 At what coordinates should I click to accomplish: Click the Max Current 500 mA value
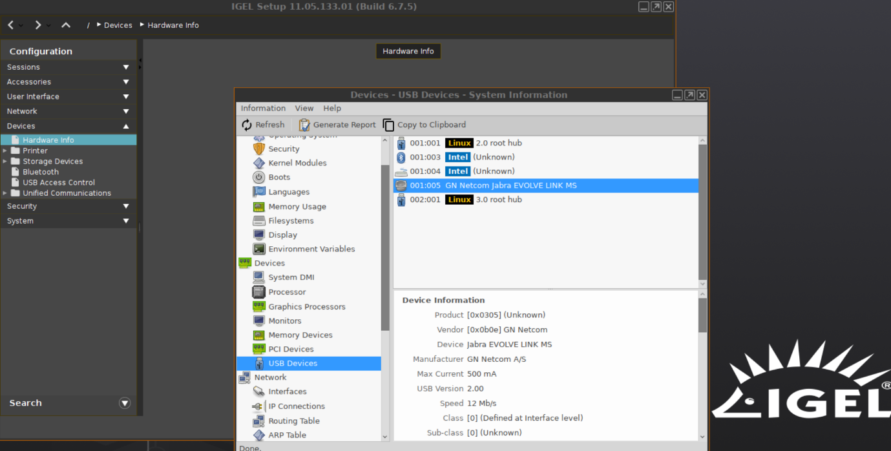(x=483, y=374)
